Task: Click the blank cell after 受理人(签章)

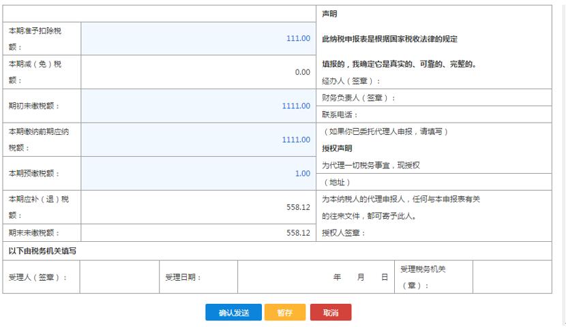Action: [x=119, y=277]
